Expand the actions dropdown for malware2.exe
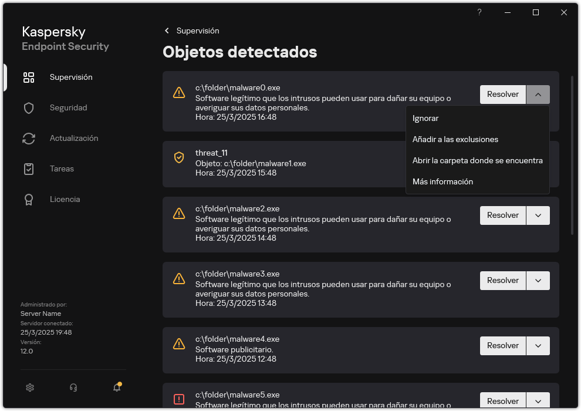 (x=538, y=215)
